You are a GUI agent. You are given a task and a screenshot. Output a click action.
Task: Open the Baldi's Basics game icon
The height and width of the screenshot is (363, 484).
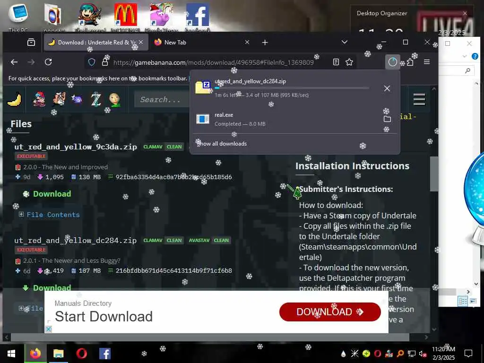[114, 100]
